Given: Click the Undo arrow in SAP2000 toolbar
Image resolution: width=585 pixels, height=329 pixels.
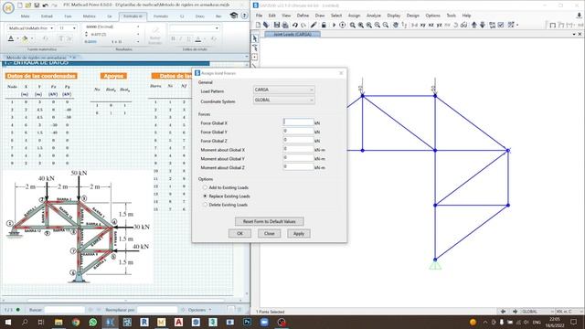Looking at the screenshot, I should click(x=294, y=25).
